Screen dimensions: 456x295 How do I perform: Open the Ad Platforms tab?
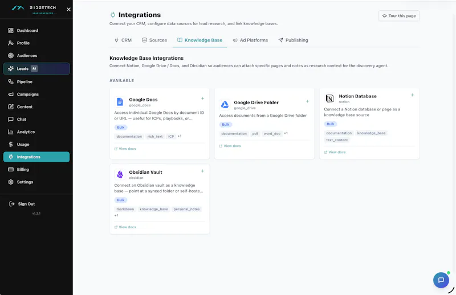point(250,40)
